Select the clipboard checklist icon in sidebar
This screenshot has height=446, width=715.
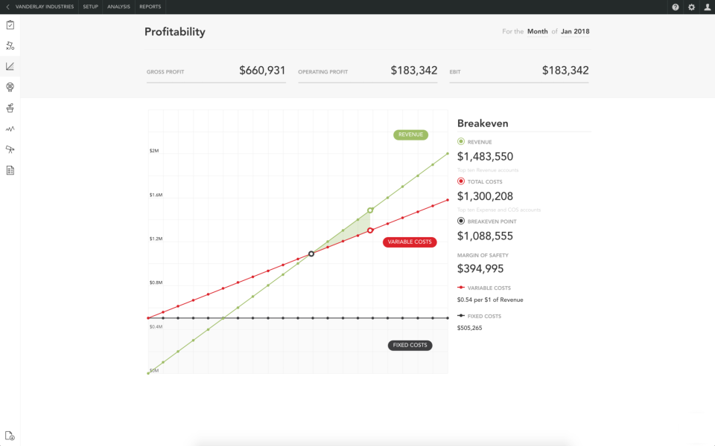tap(10, 25)
